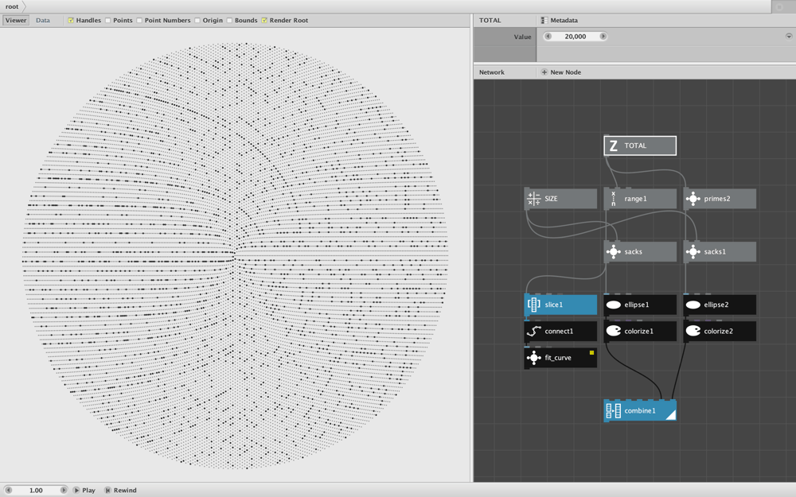Decrease Value with left stepper arrow

548,37
